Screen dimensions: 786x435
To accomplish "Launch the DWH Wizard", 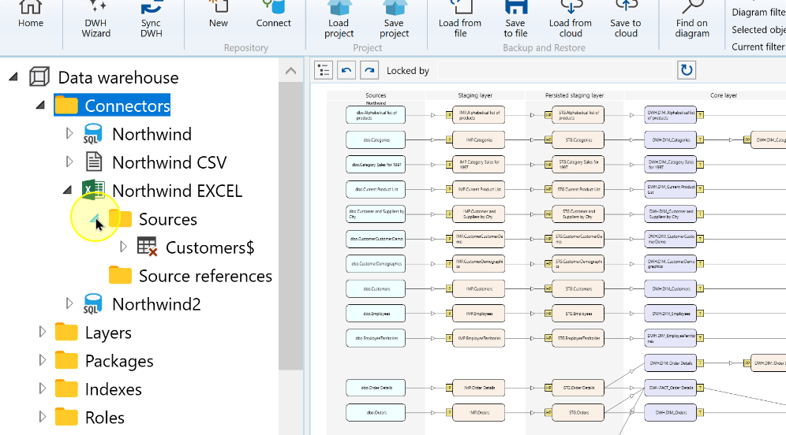I will coord(95,20).
